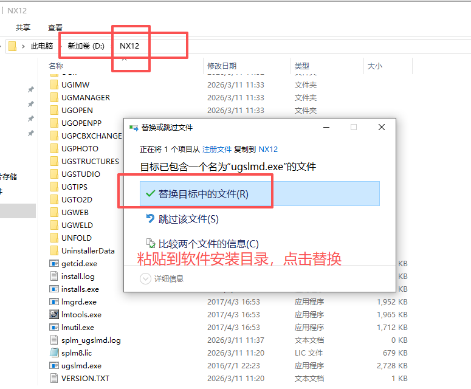Click the installs.exe application icon
The height and width of the screenshot is (389, 471).
(x=54, y=289)
